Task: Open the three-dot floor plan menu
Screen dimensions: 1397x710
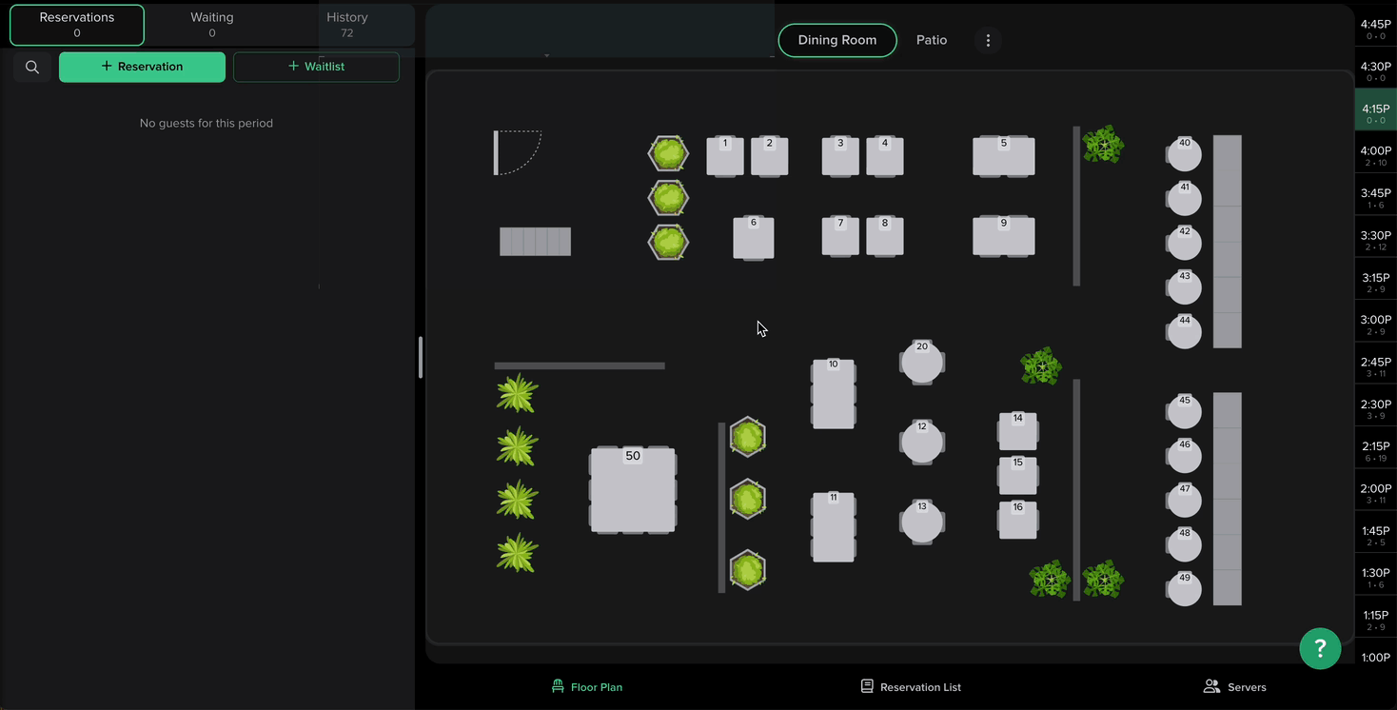Action: (x=988, y=40)
